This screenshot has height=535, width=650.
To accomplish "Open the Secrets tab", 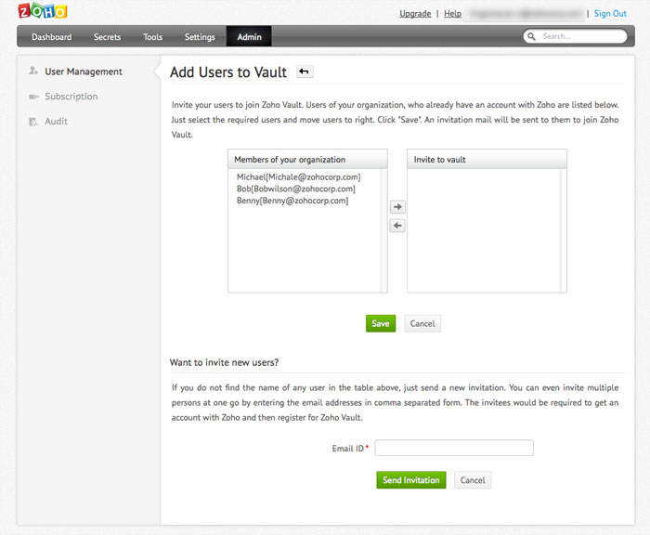I will click(107, 37).
